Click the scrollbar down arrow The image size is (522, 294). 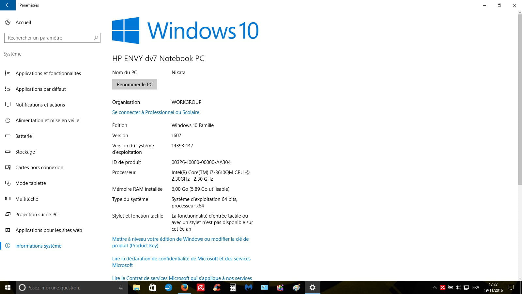[x=520, y=279]
